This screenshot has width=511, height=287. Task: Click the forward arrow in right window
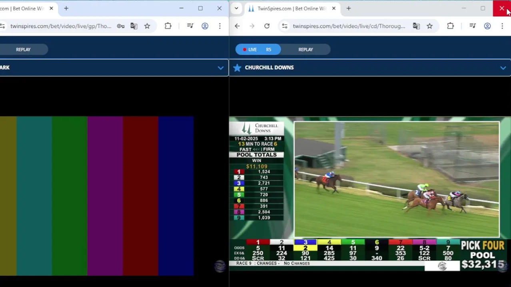tap(252, 26)
